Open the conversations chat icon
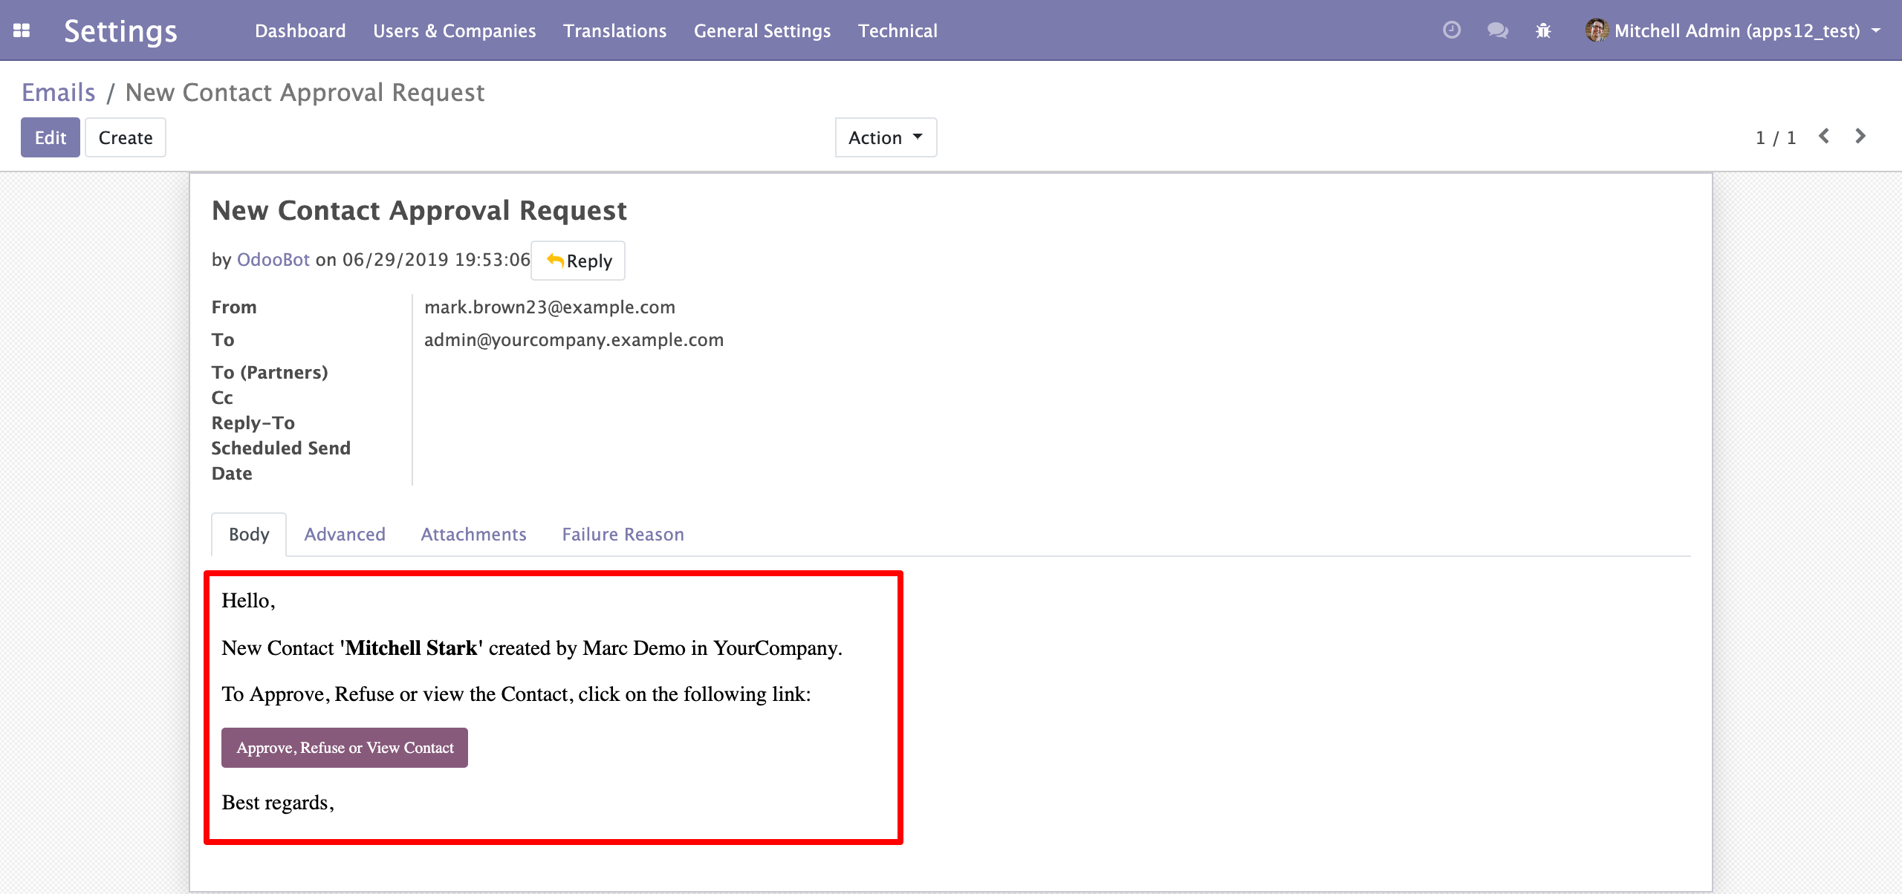Viewport: 1902px width, 894px height. pyautogui.click(x=1497, y=30)
